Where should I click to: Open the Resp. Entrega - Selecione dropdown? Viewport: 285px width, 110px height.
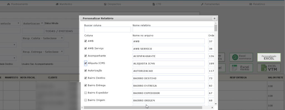(x=43, y=52)
